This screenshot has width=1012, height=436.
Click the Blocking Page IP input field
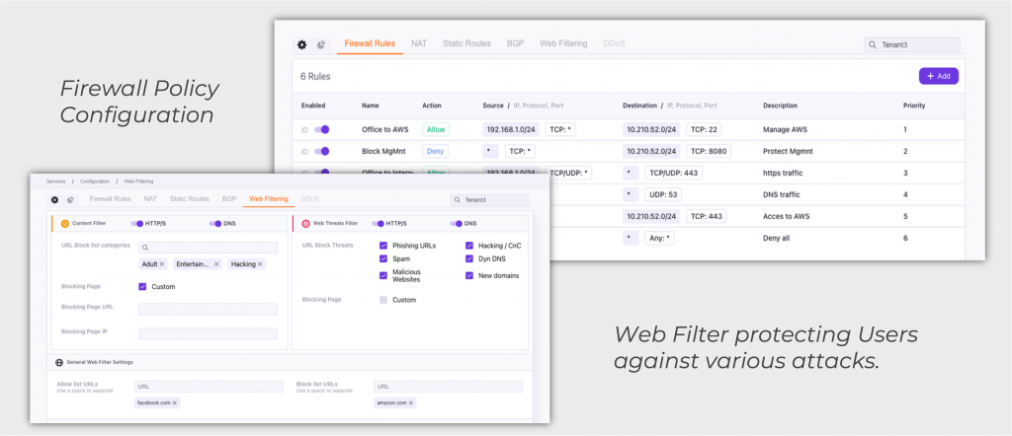click(208, 333)
